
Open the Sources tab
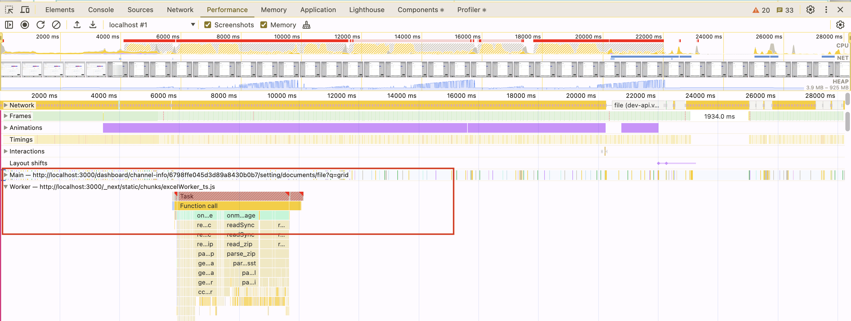140,10
